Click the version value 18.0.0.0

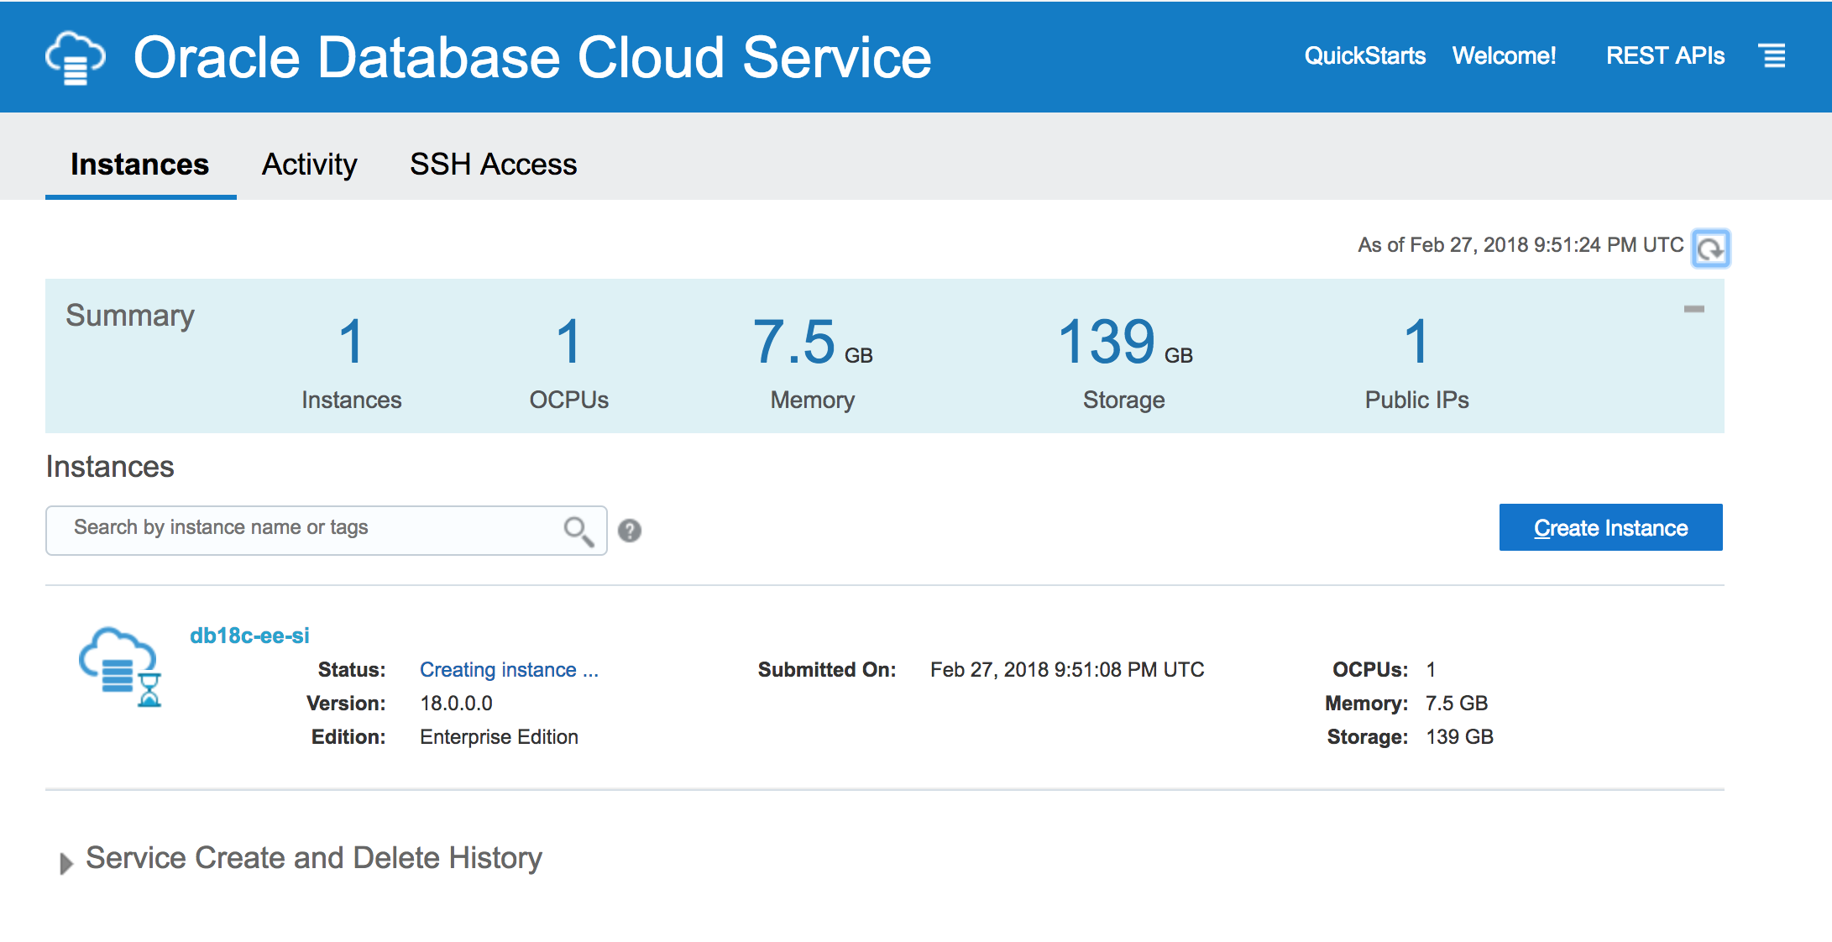coord(456,703)
